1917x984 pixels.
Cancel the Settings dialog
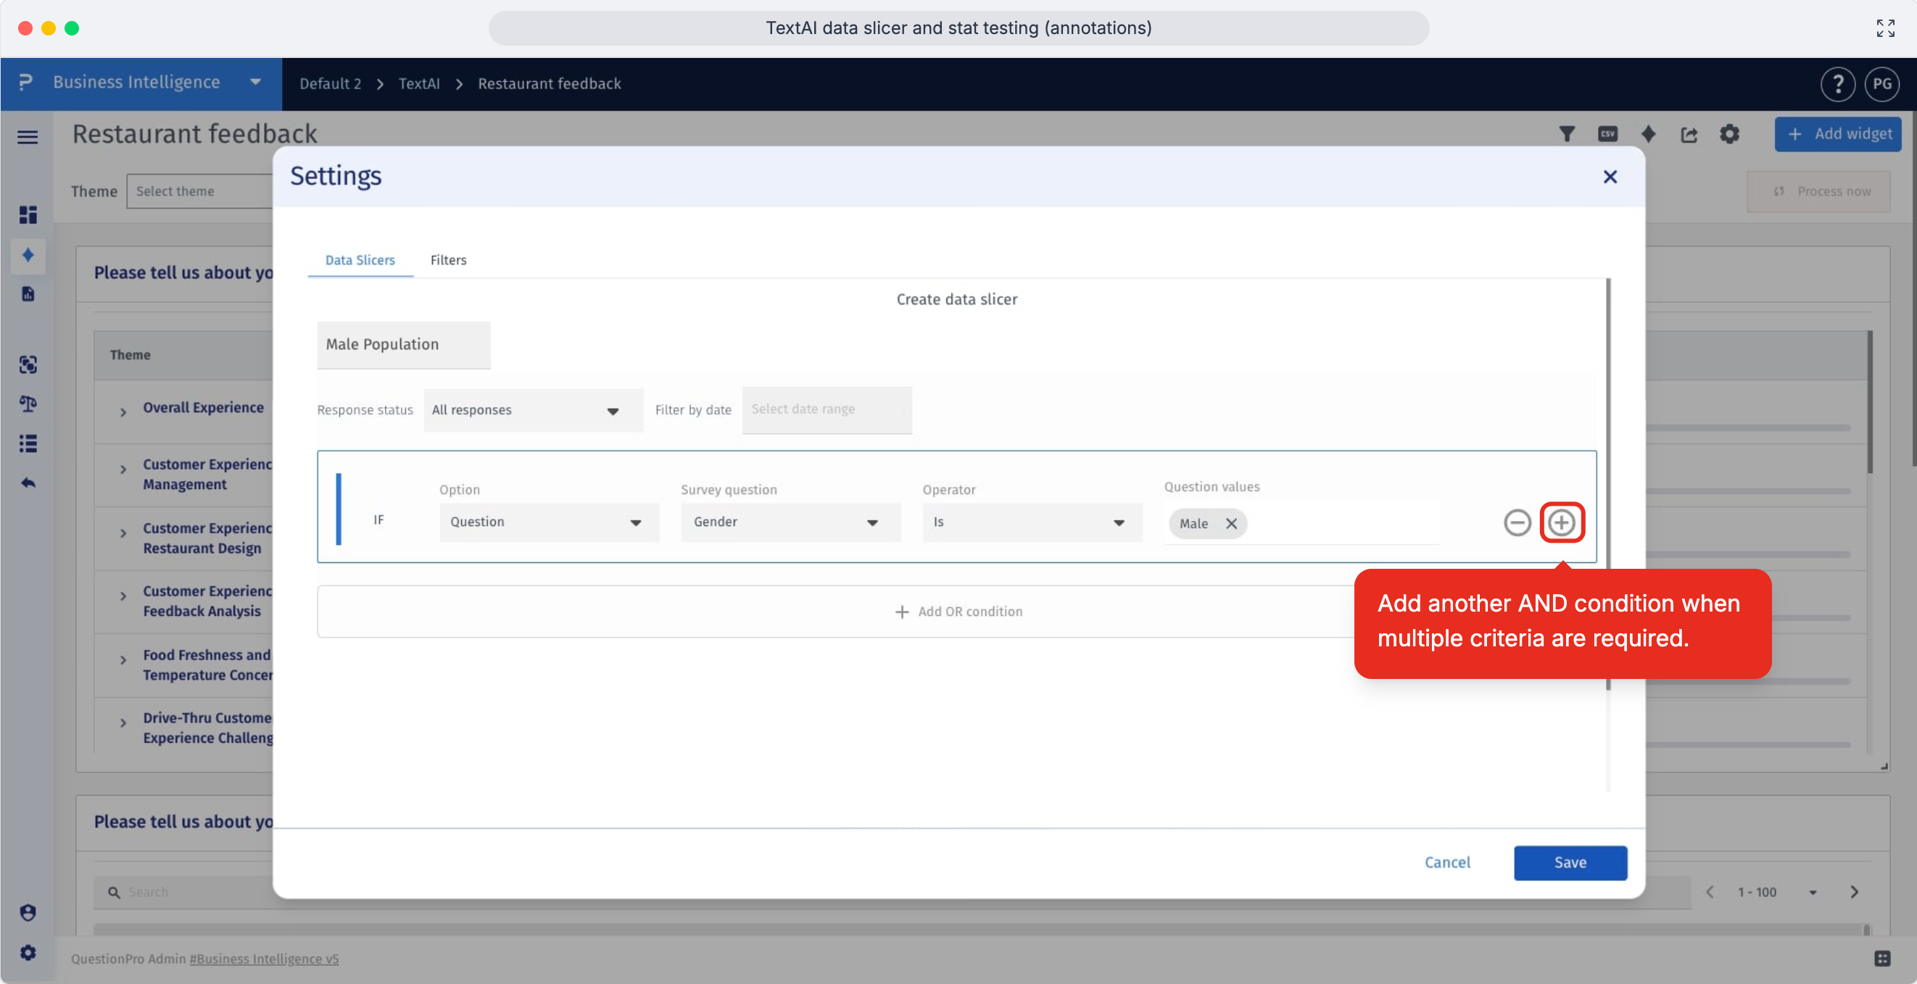coord(1447,863)
